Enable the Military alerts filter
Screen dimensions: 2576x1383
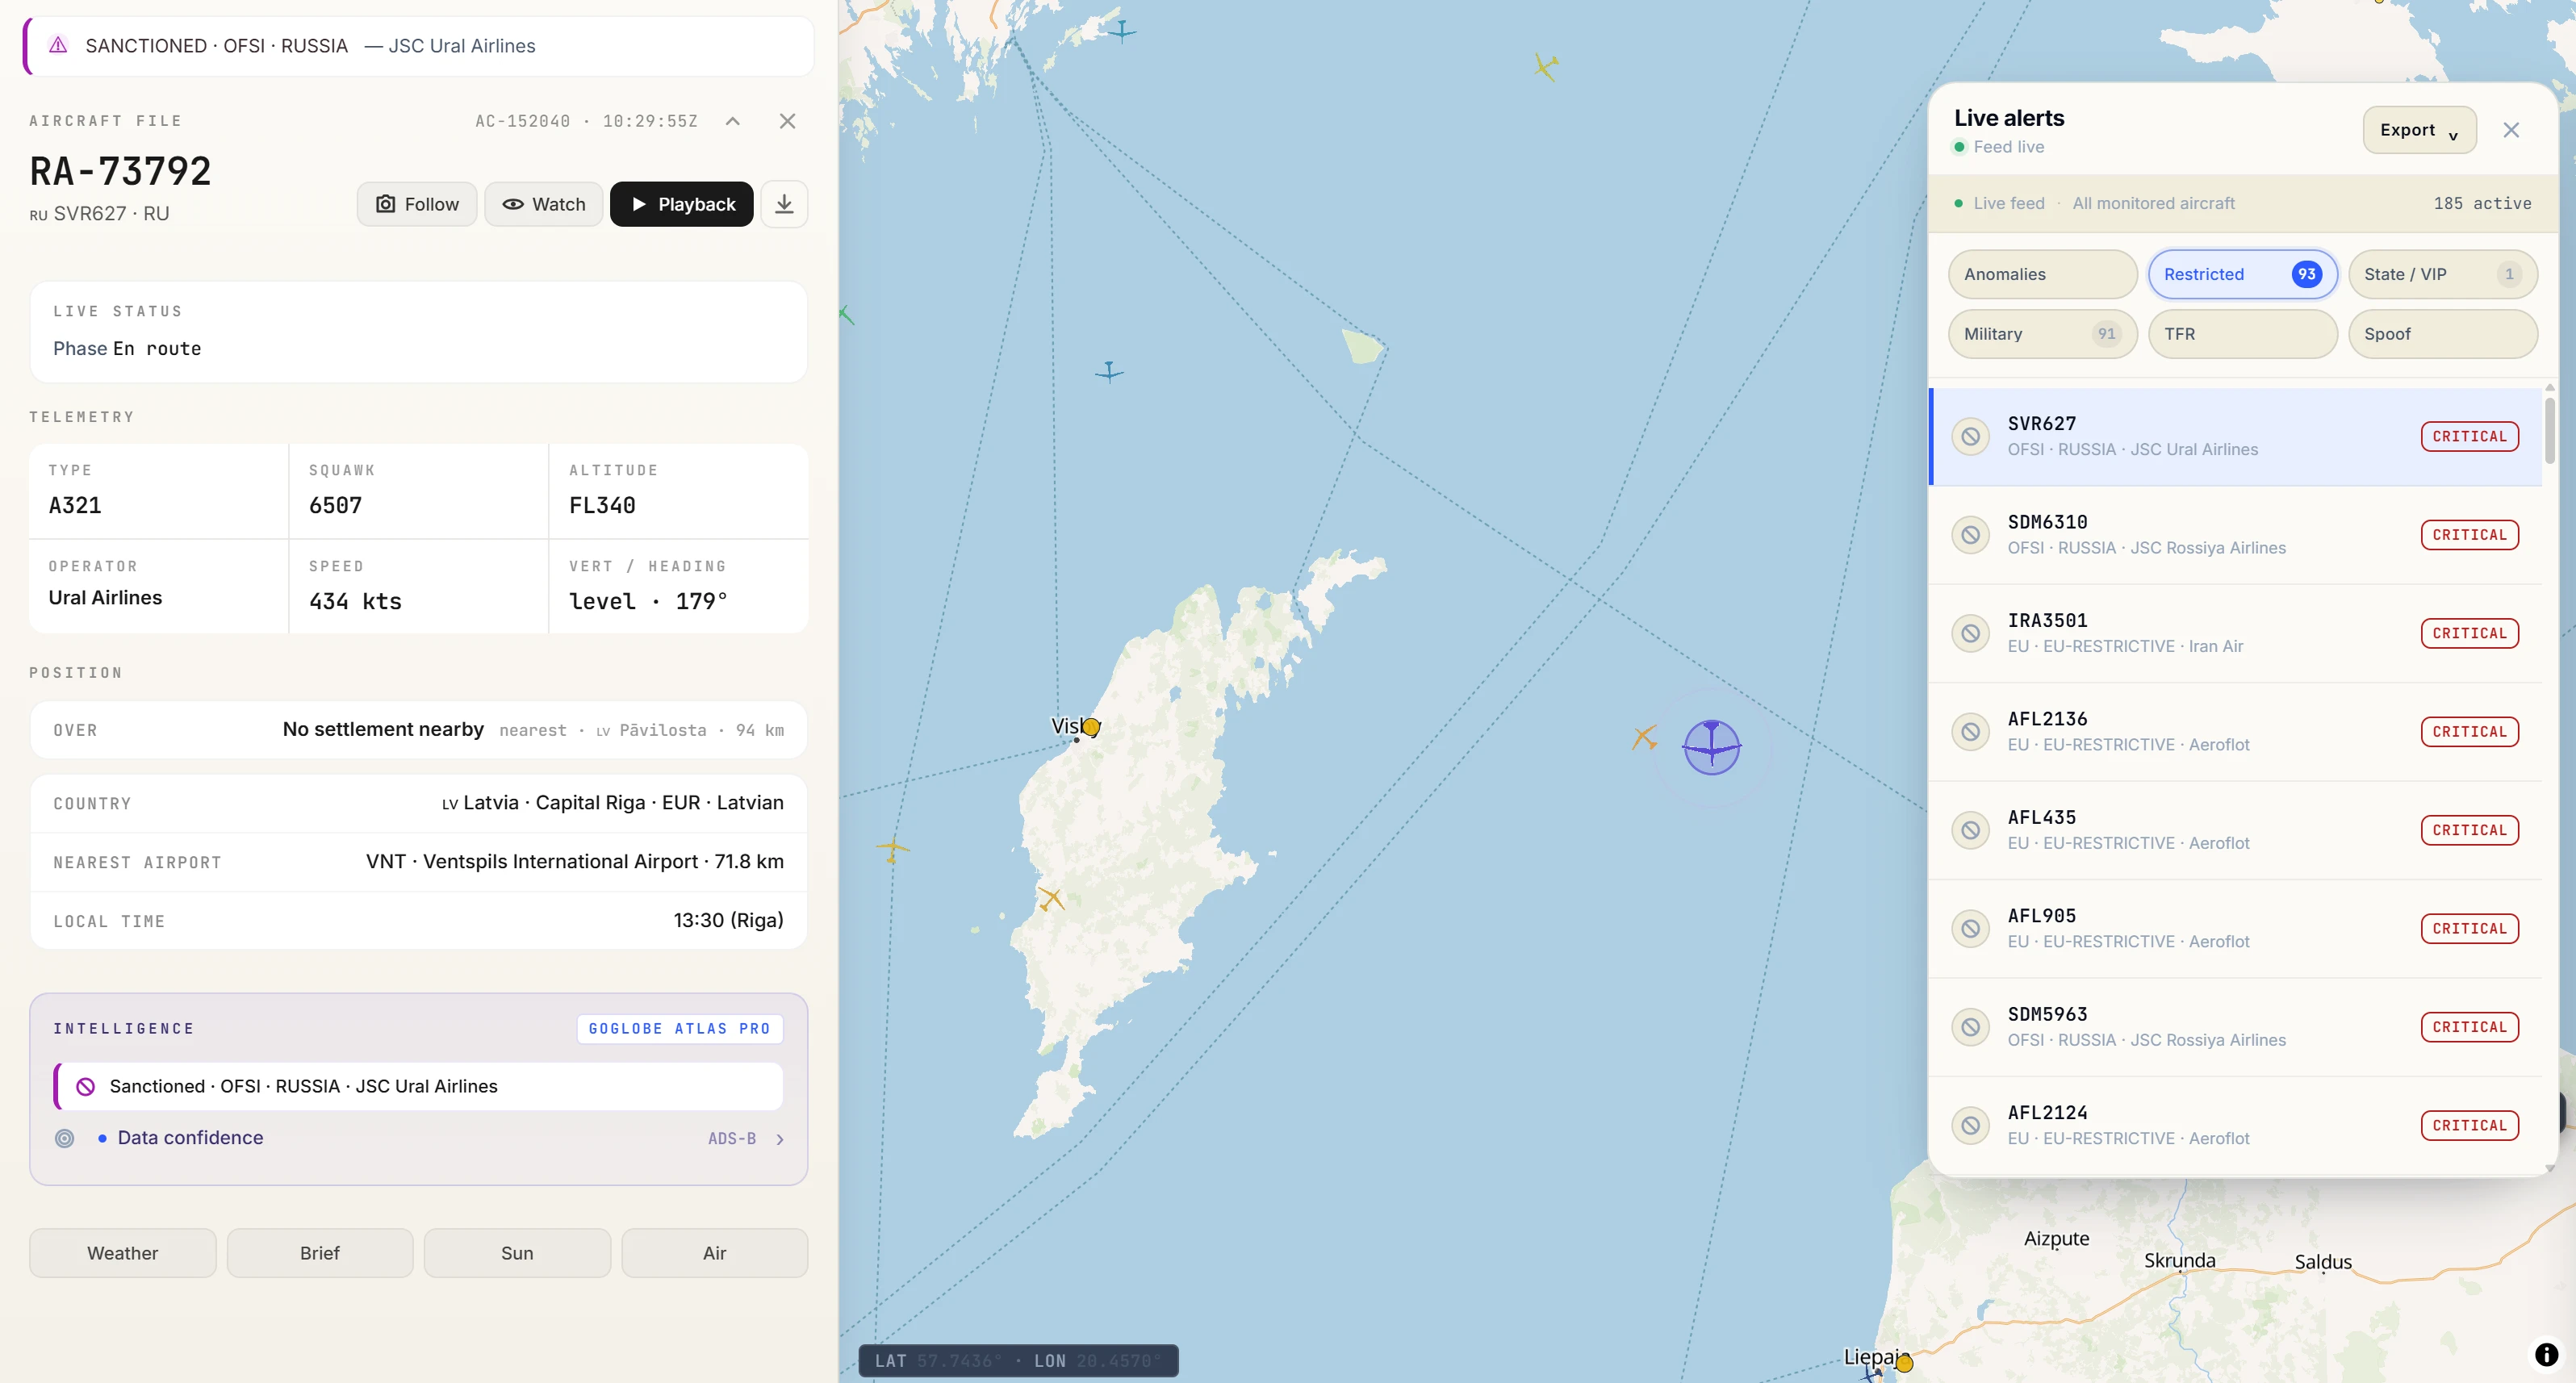coord(2042,334)
